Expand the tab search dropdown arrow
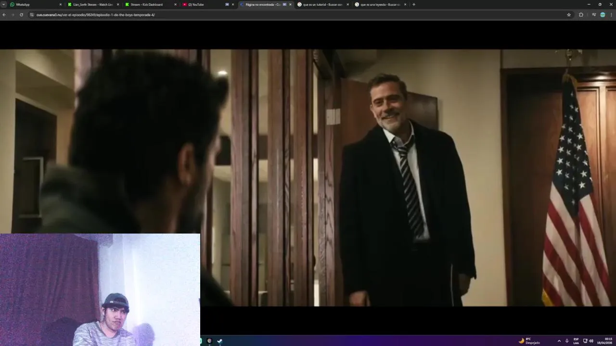Screen dimensions: 616x346 pos(4,4)
